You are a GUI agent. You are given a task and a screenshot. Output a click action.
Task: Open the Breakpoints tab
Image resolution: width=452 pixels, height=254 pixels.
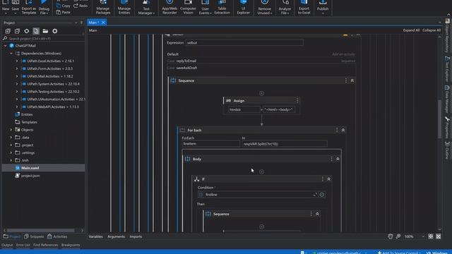click(x=71, y=245)
